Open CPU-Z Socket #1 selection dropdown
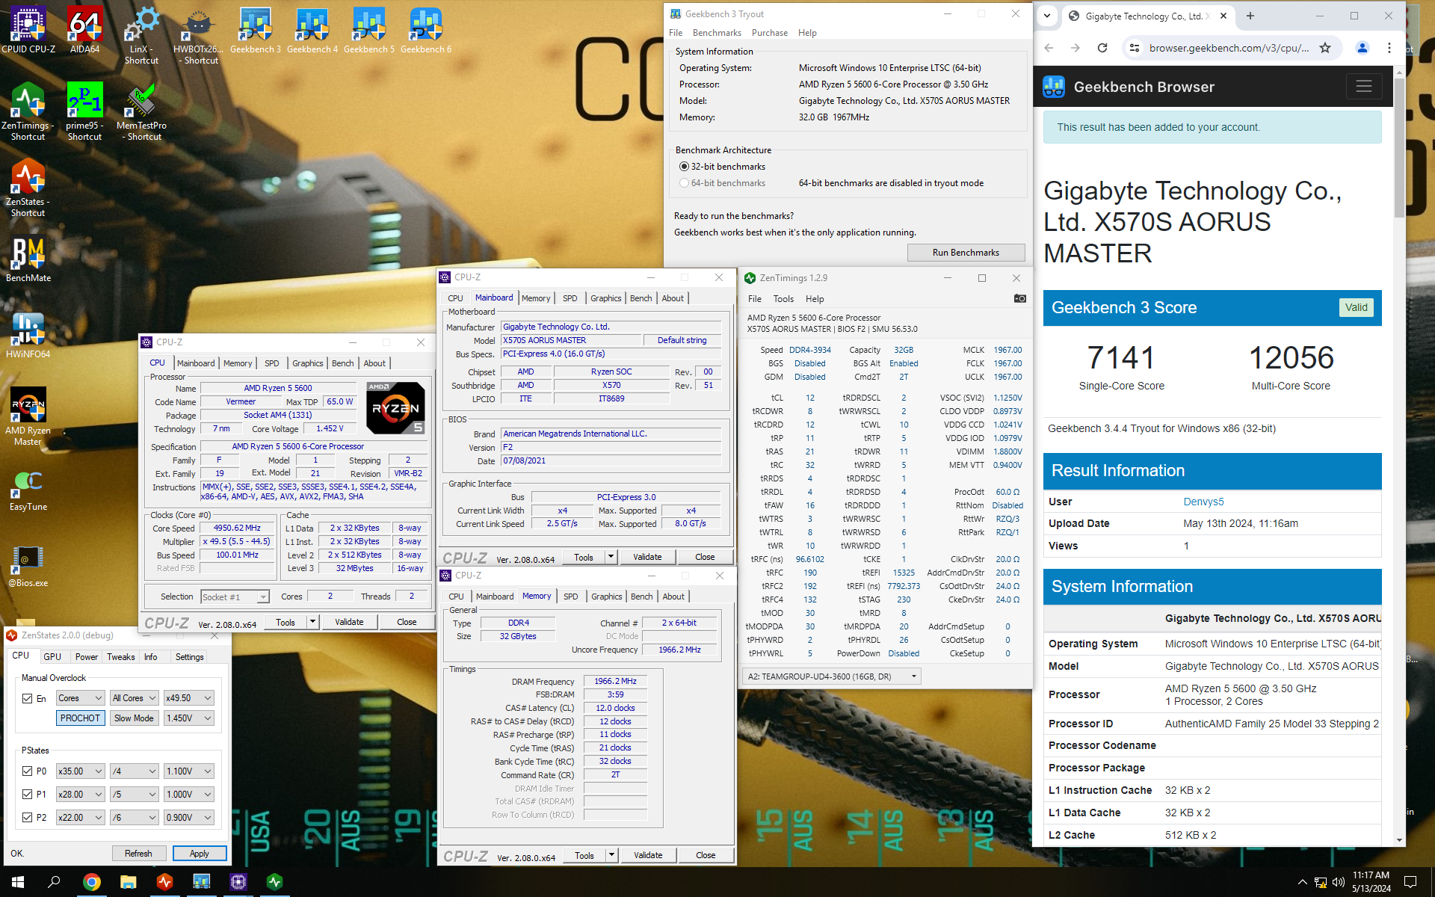Screen dimensions: 1435x897 (235, 597)
